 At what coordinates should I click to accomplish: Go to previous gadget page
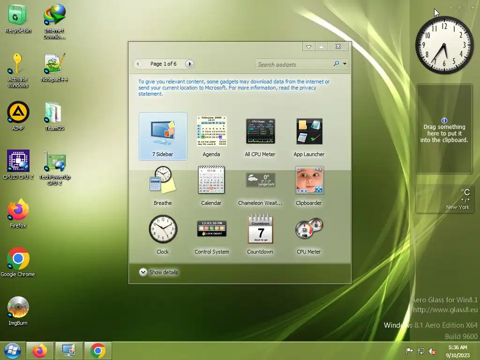138,64
